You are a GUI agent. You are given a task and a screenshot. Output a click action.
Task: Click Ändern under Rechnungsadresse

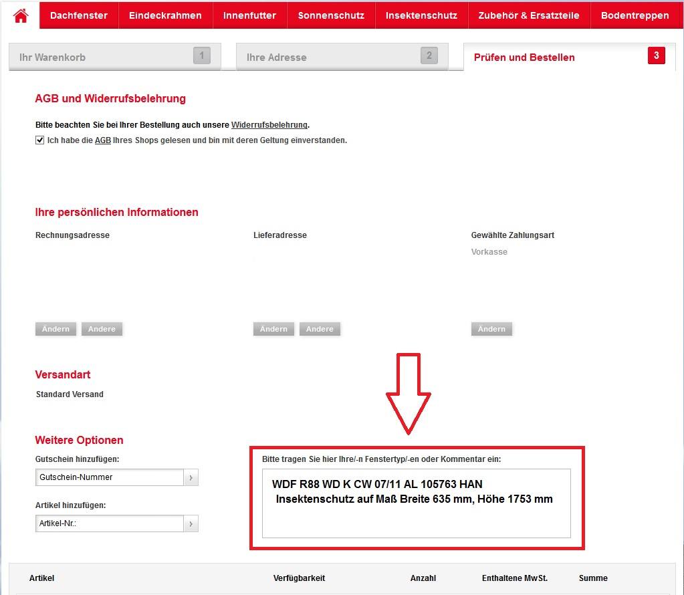pos(55,329)
